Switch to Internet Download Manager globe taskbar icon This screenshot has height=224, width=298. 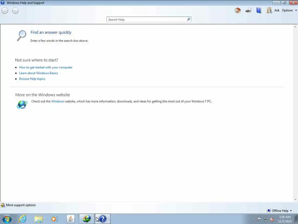(x=87, y=219)
